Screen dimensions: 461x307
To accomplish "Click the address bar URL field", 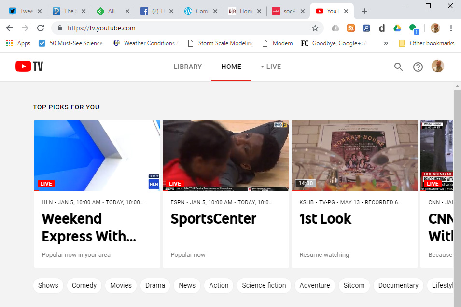I will pos(183,28).
